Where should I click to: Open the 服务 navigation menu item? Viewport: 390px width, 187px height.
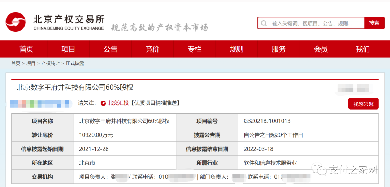(278, 49)
